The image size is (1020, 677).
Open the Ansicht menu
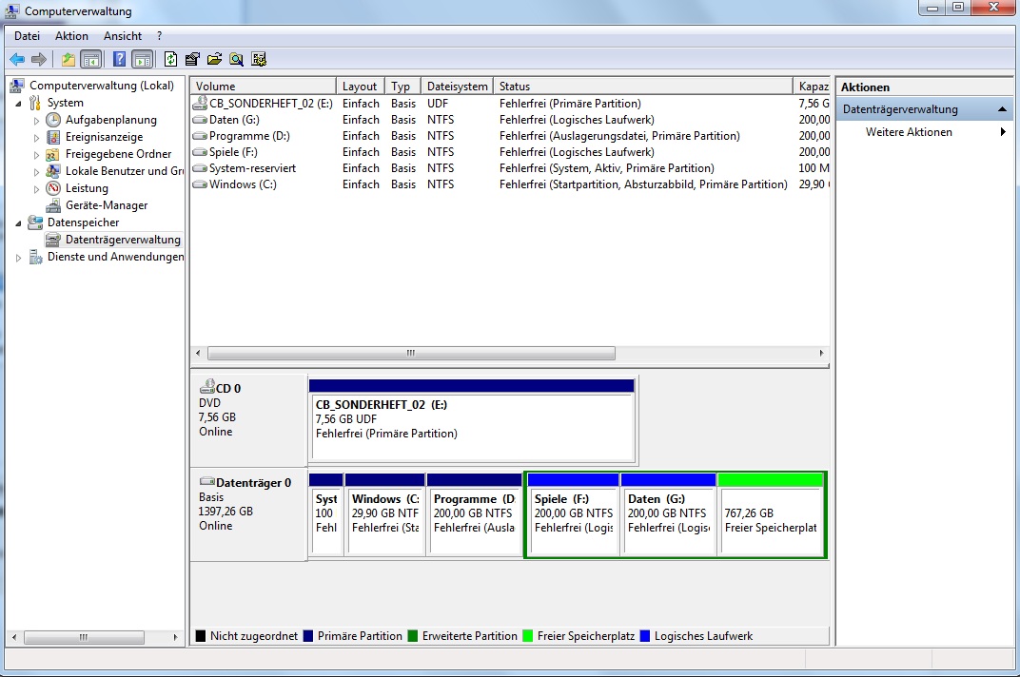pos(123,36)
